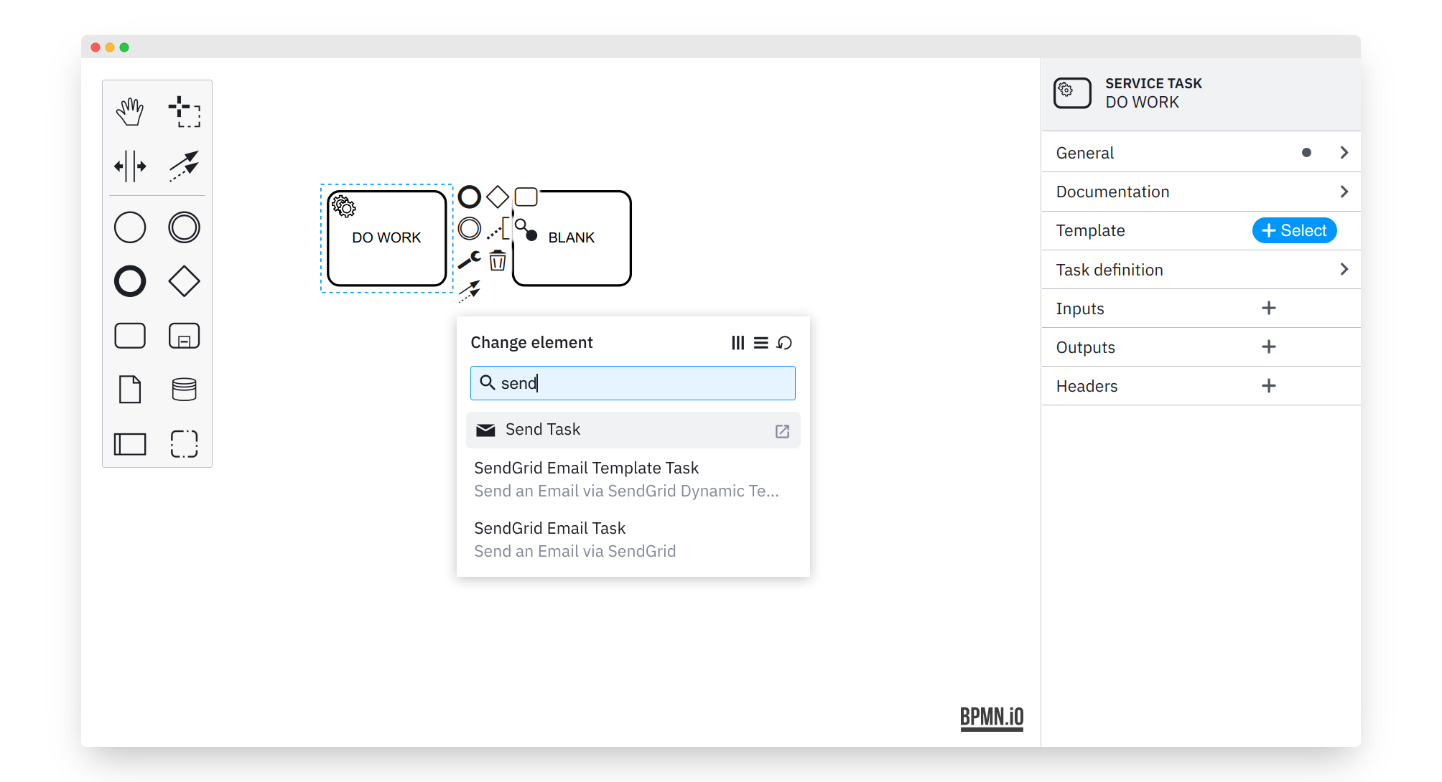Click the trash icon to delete element

tap(498, 260)
